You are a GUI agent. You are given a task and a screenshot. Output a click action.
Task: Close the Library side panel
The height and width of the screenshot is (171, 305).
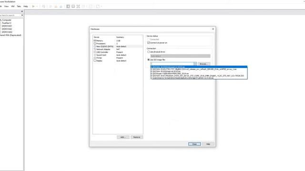(22, 11)
